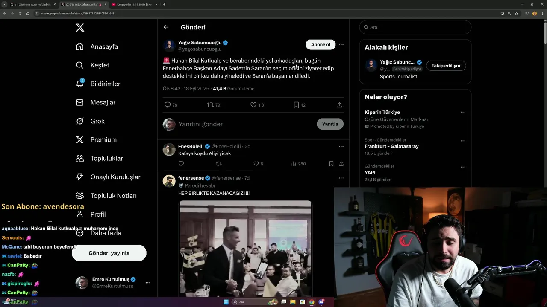The image size is (547, 307).
Task: Switch to the YouTube Şampiyonlar Ligi tab
Action: tap(134, 4)
